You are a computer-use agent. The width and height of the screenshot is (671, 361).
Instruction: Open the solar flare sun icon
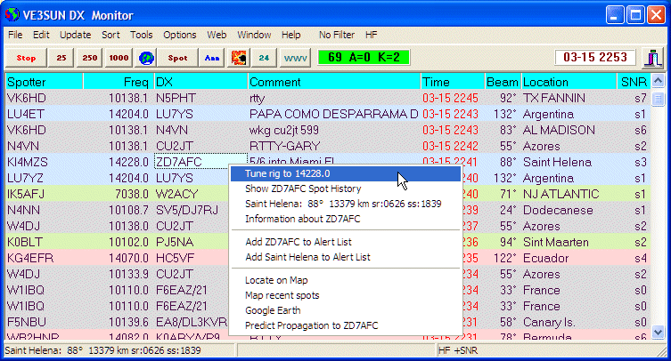click(239, 58)
